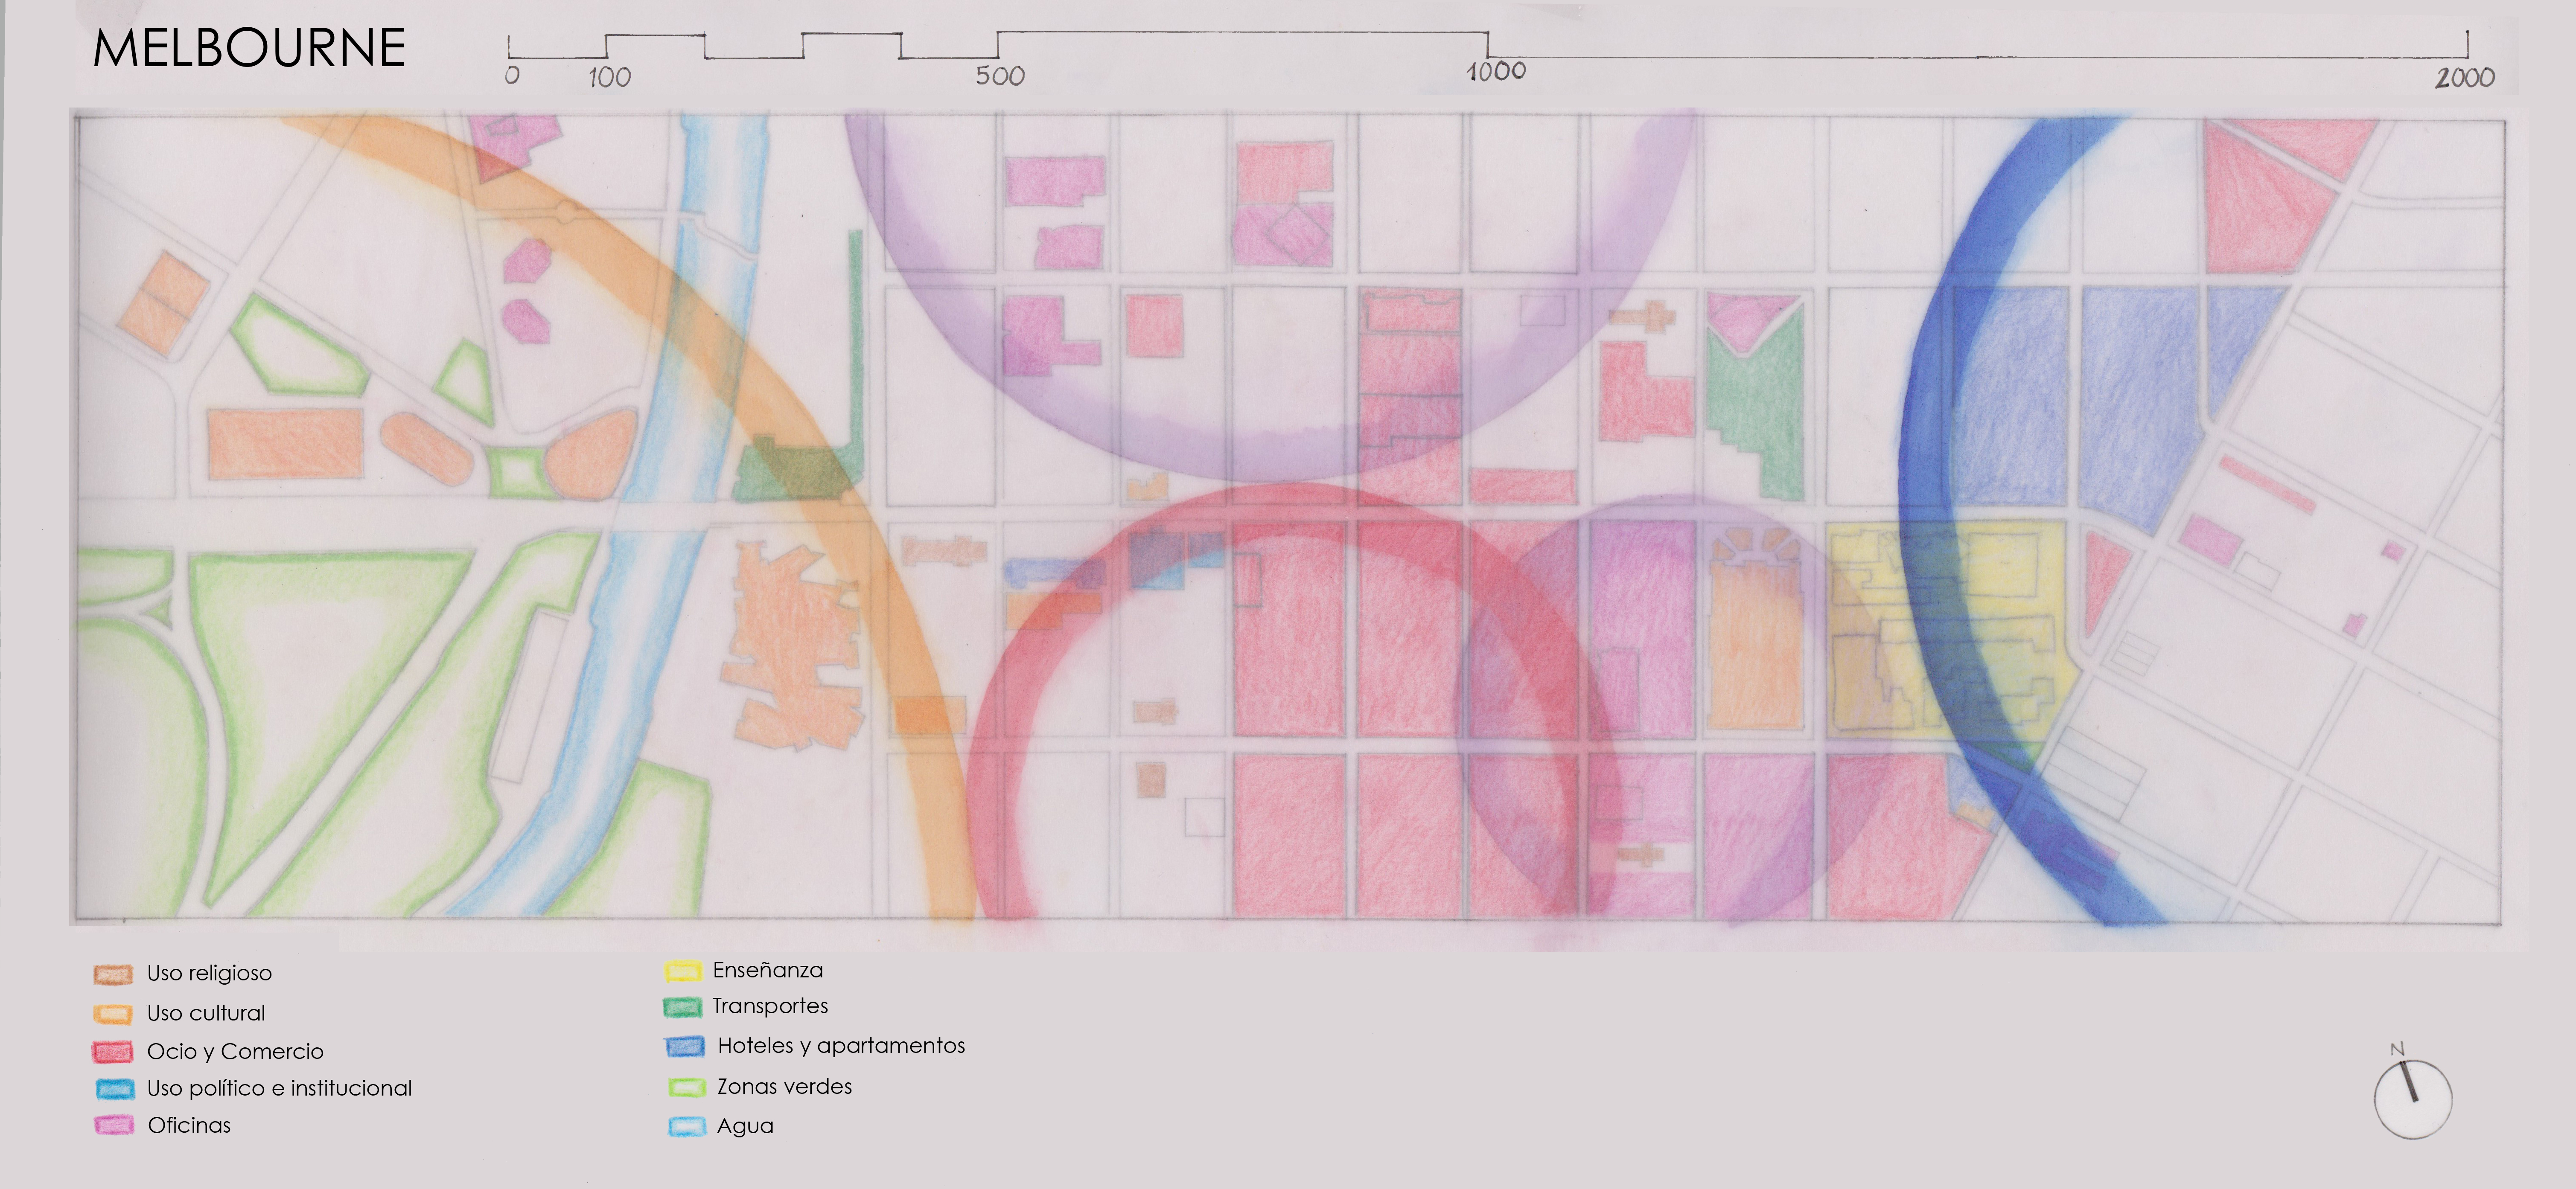Click the Hoteles y apartamentos blue swatch

click(x=685, y=1047)
